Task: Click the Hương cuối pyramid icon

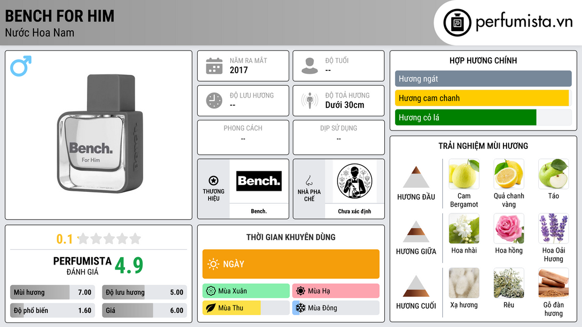Action: (x=416, y=286)
